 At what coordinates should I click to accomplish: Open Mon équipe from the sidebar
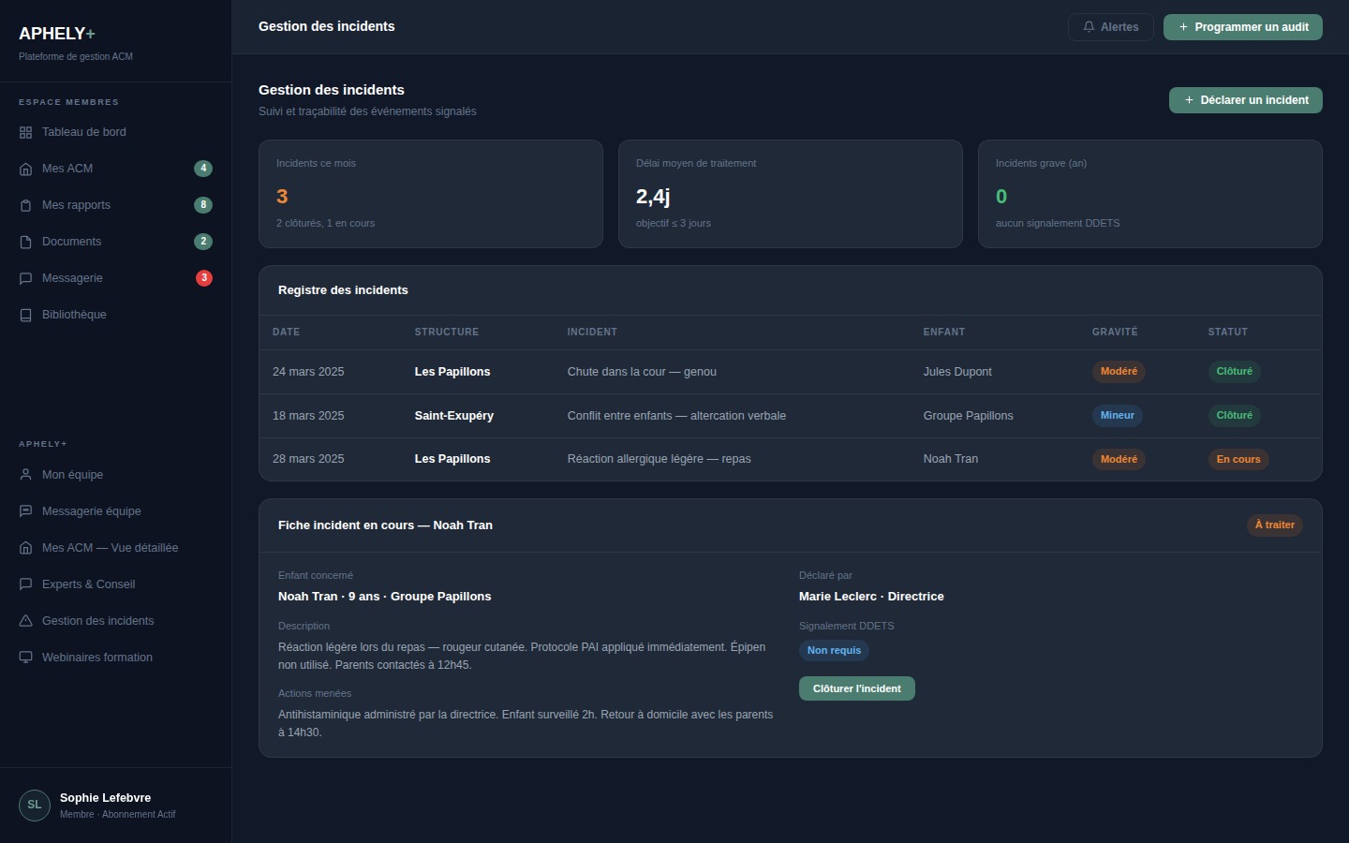coord(72,475)
